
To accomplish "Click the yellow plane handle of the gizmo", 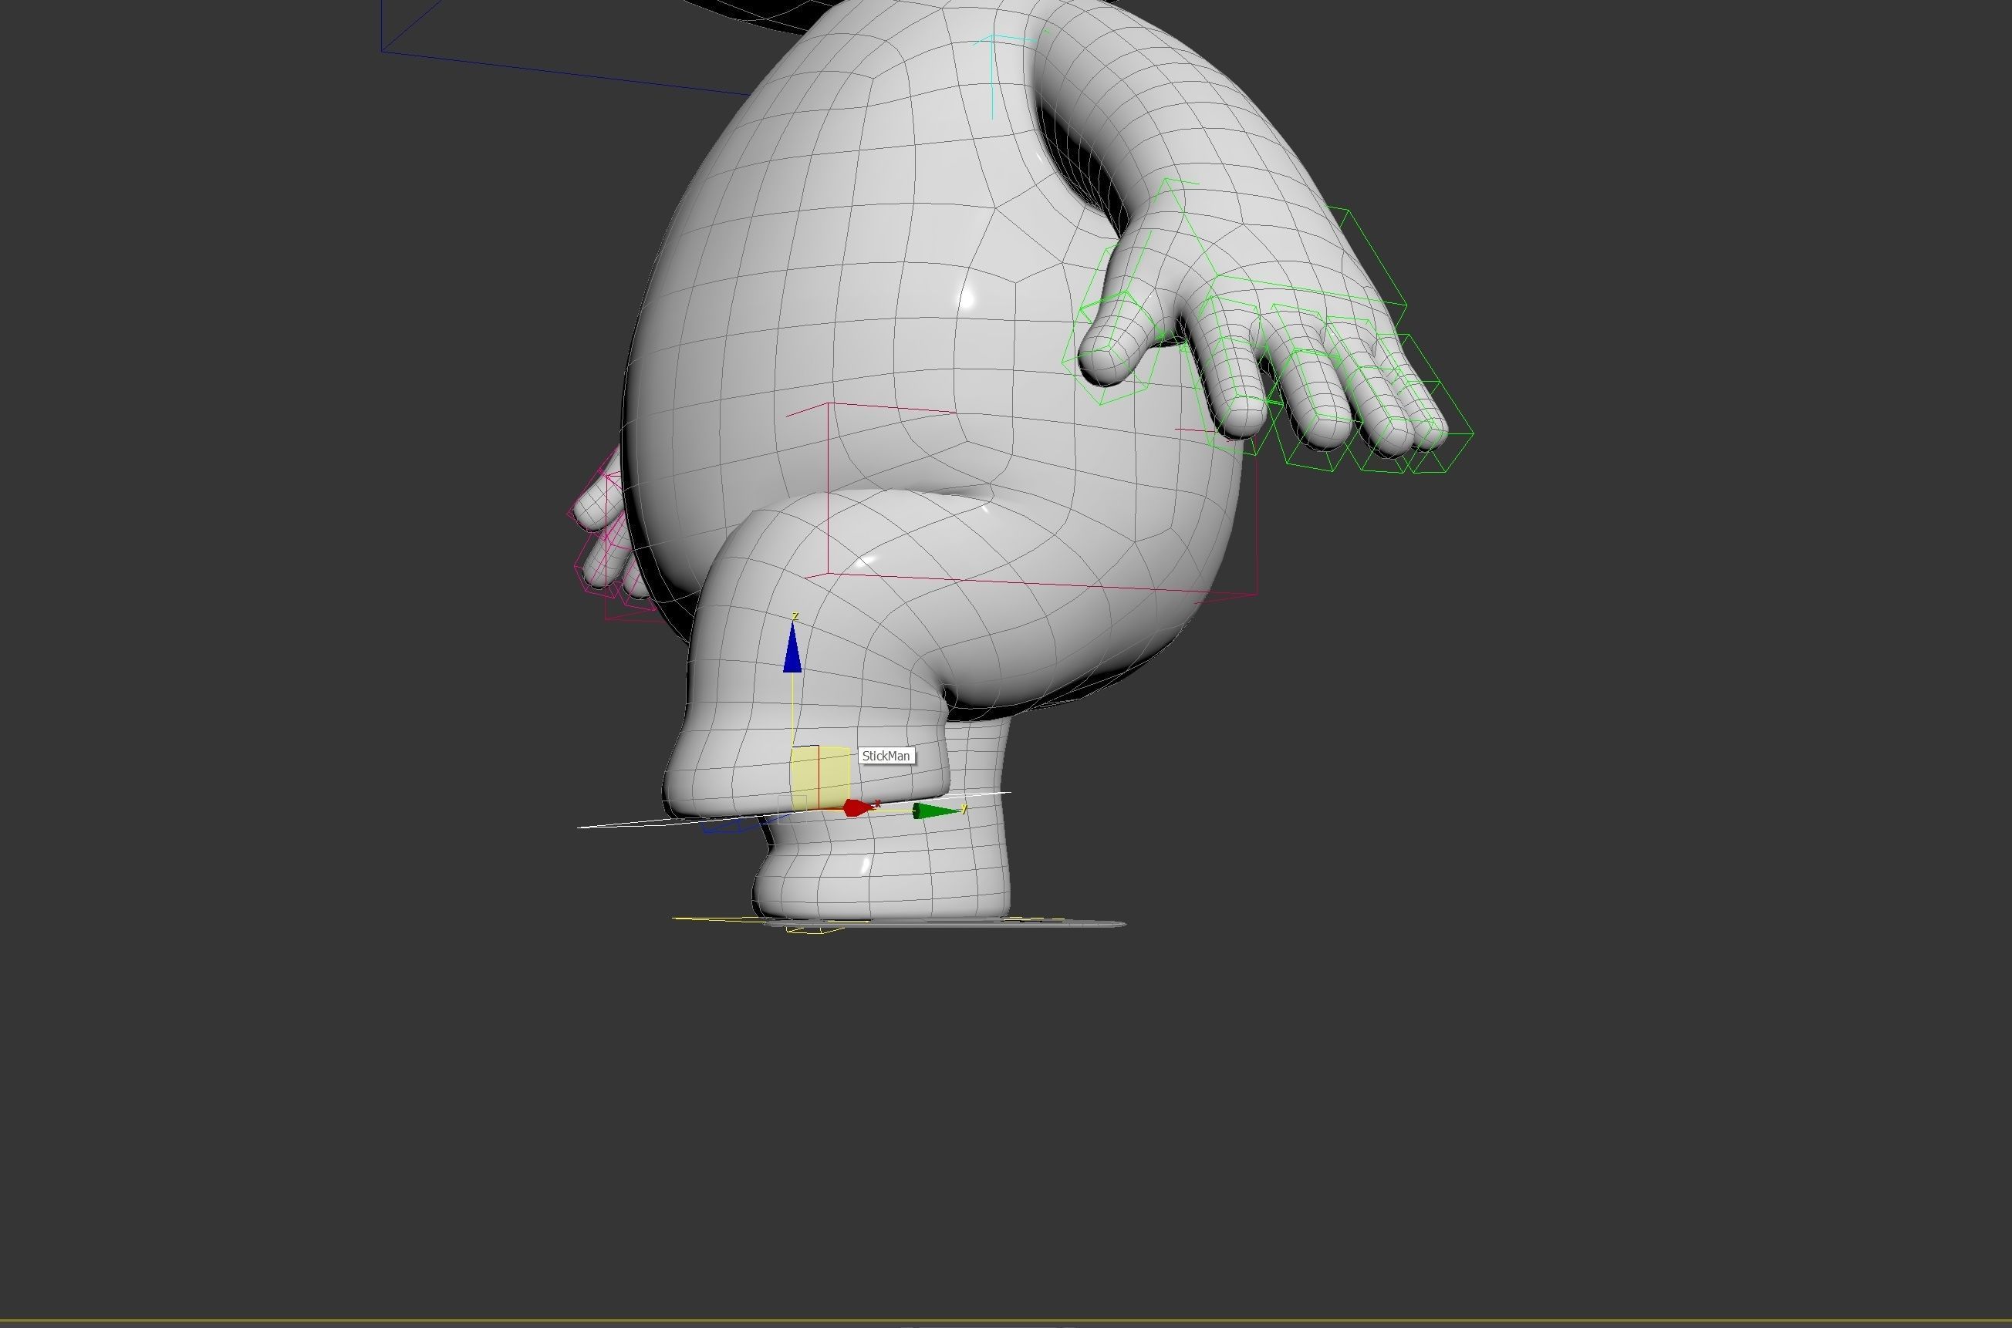I will coord(820,777).
